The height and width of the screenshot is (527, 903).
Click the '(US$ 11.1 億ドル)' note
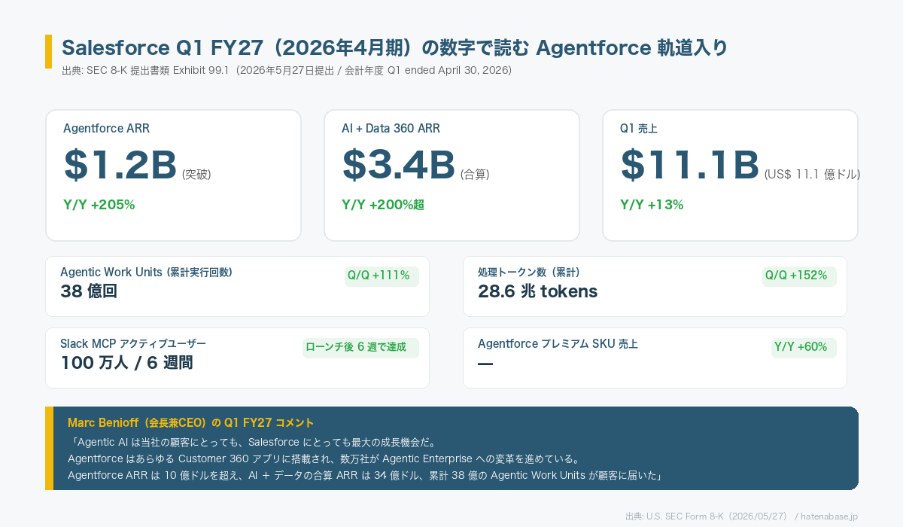pyautogui.click(x=812, y=174)
